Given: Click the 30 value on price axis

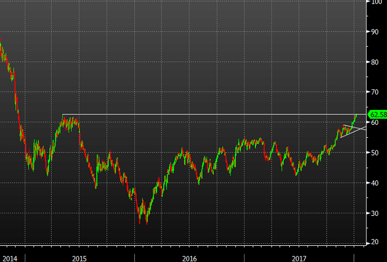Looking at the screenshot, I should pos(376,213).
